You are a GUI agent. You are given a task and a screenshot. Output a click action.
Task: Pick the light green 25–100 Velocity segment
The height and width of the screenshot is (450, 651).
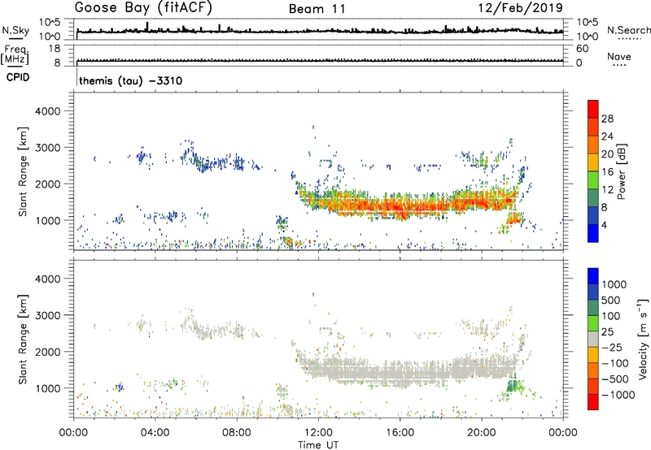(593, 323)
